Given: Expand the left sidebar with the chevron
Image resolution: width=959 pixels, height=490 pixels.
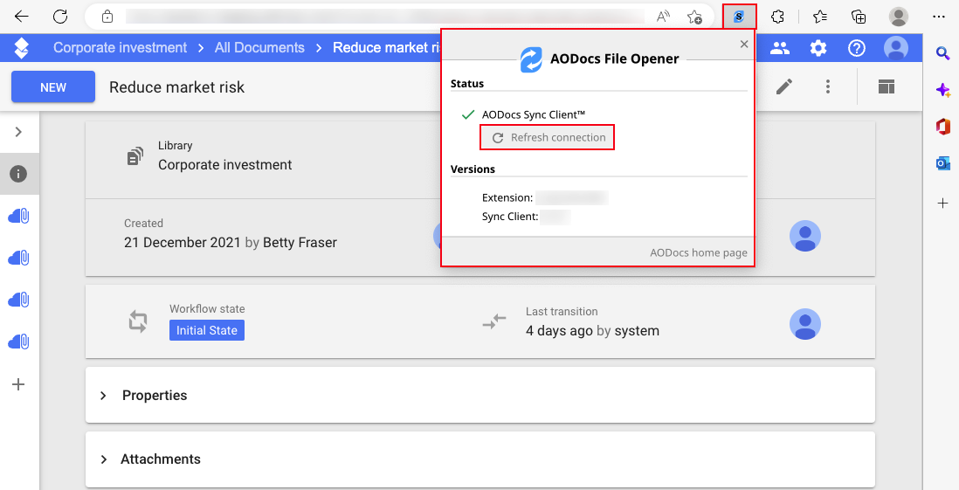Looking at the screenshot, I should click(18, 132).
